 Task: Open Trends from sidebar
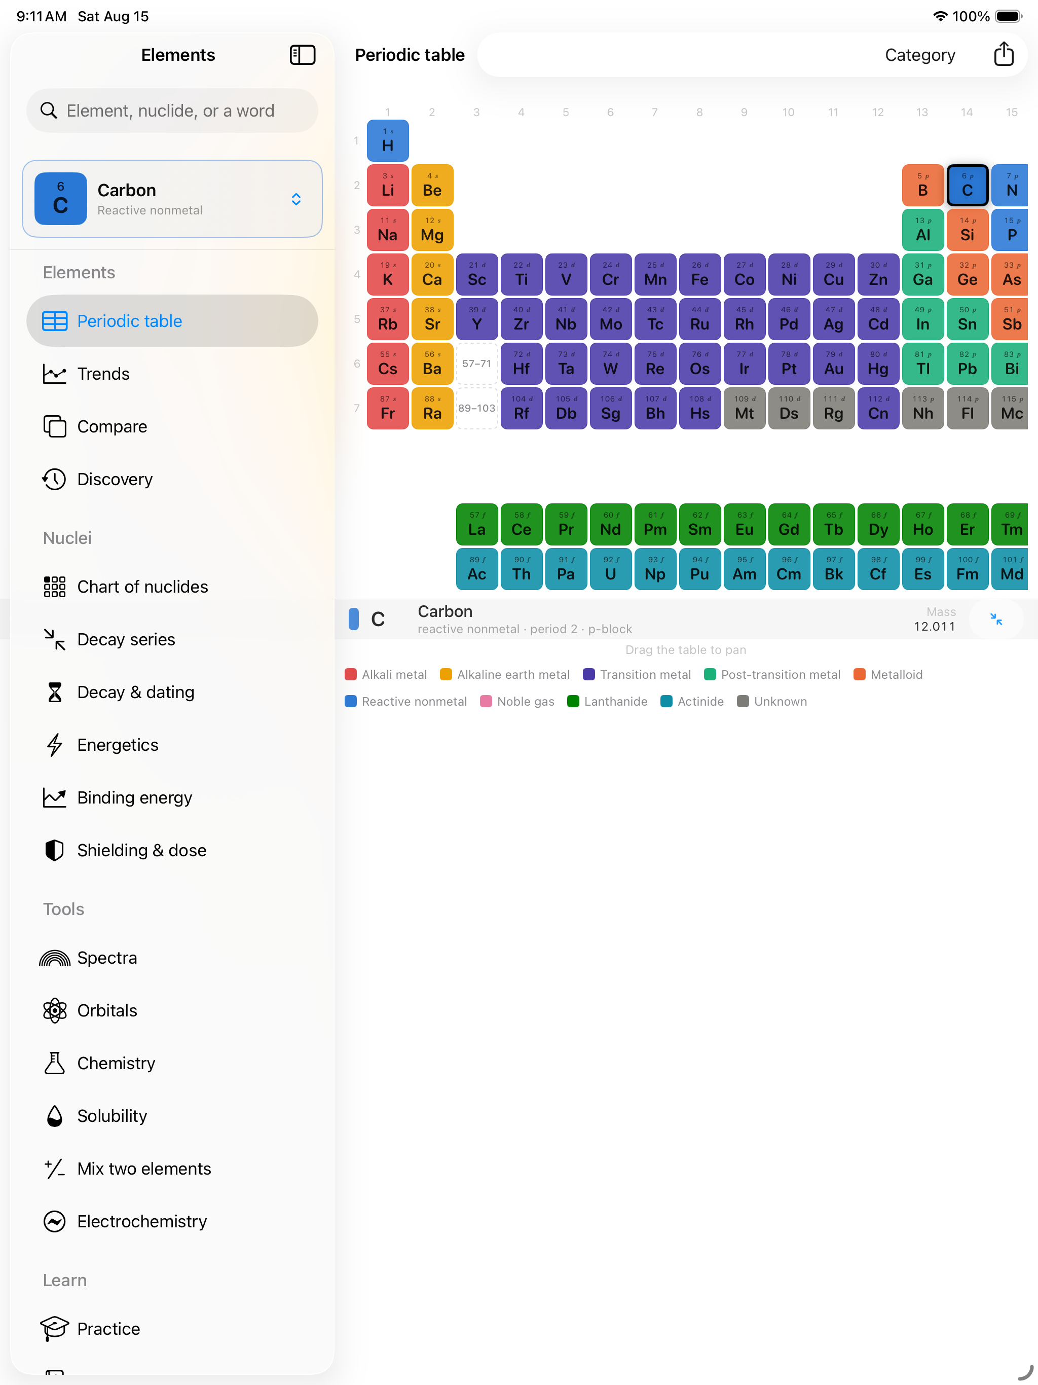tap(172, 374)
